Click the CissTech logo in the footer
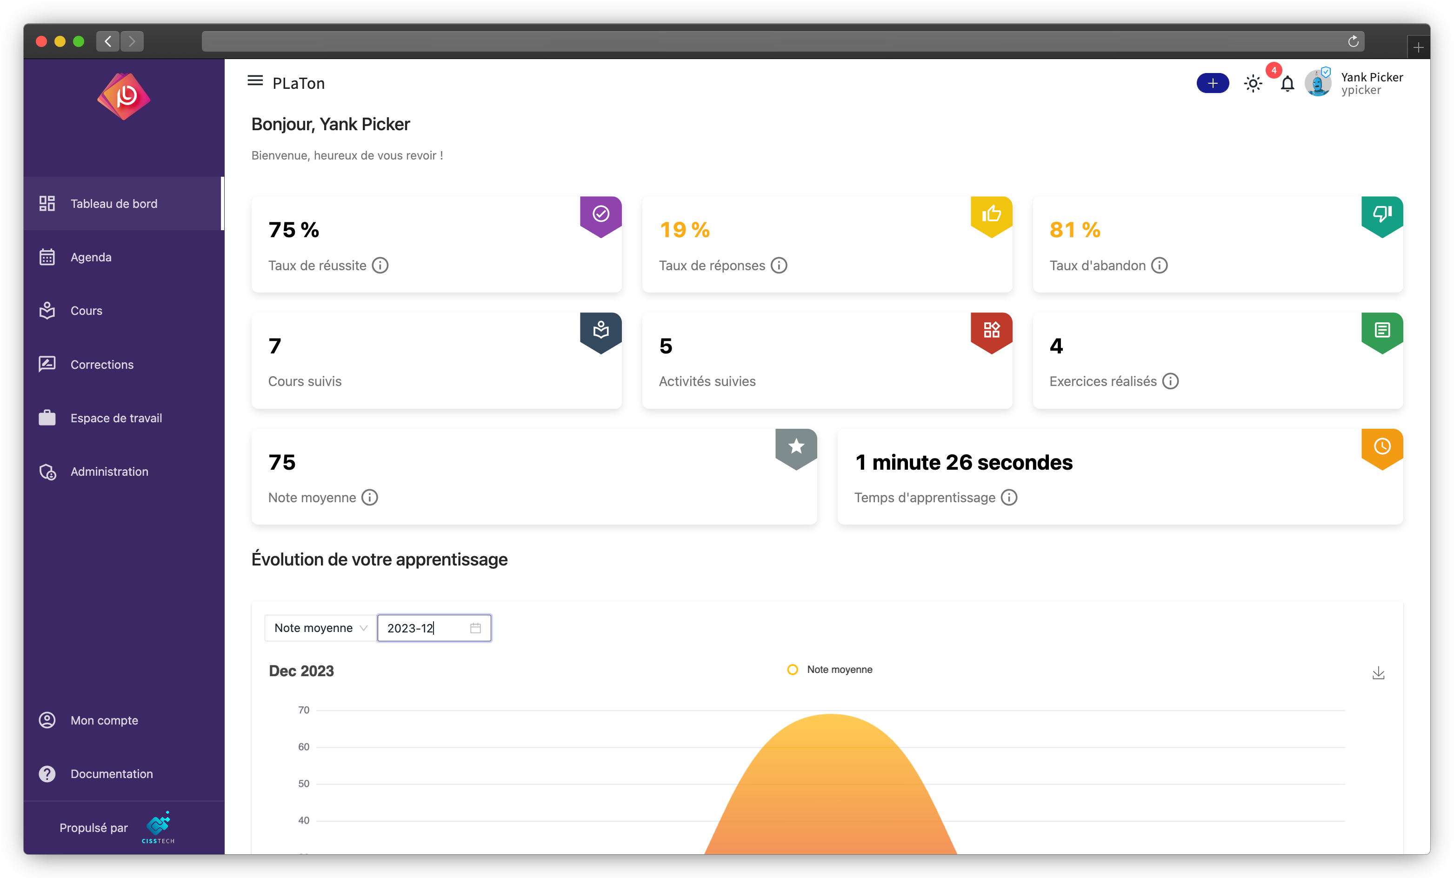 (158, 827)
